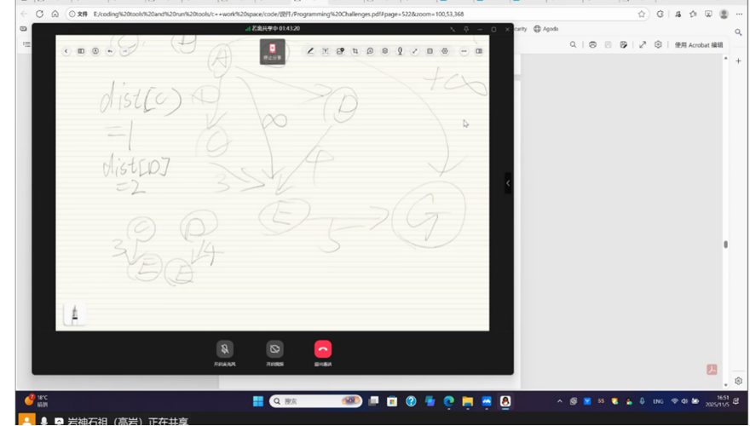This screenshot has height=426, width=750.
Task: Add page to favorites with star icon
Action: 642,14
